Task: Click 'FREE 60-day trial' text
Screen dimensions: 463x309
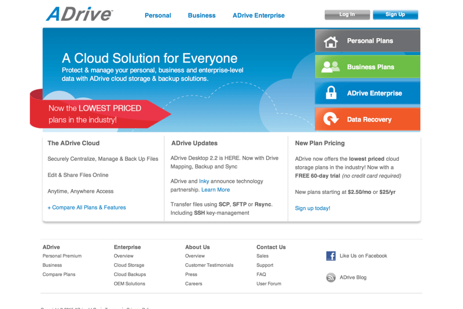Action: click(x=317, y=176)
